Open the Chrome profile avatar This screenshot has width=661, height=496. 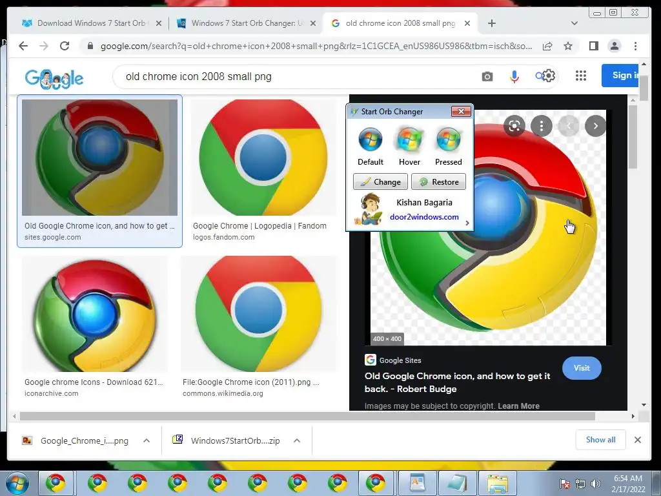pos(615,46)
